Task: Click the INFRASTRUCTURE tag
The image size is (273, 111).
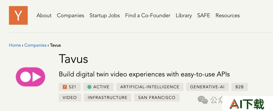Action: click(x=108, y=98)
